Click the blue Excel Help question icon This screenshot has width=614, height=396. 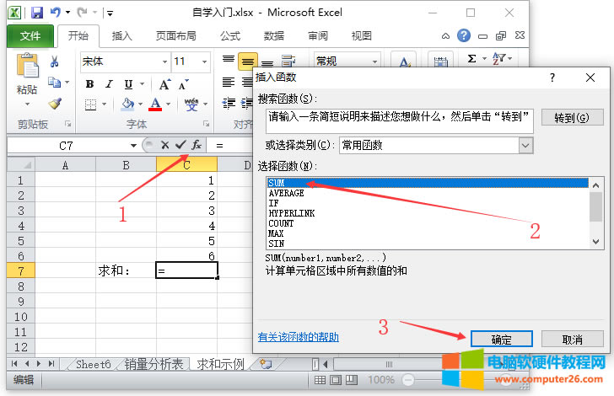(464, 35)
